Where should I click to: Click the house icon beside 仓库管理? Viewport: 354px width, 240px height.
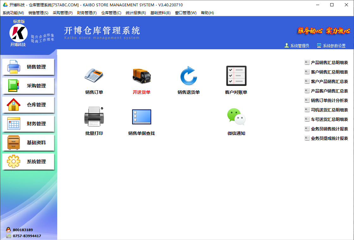click(x=14, y=105)
